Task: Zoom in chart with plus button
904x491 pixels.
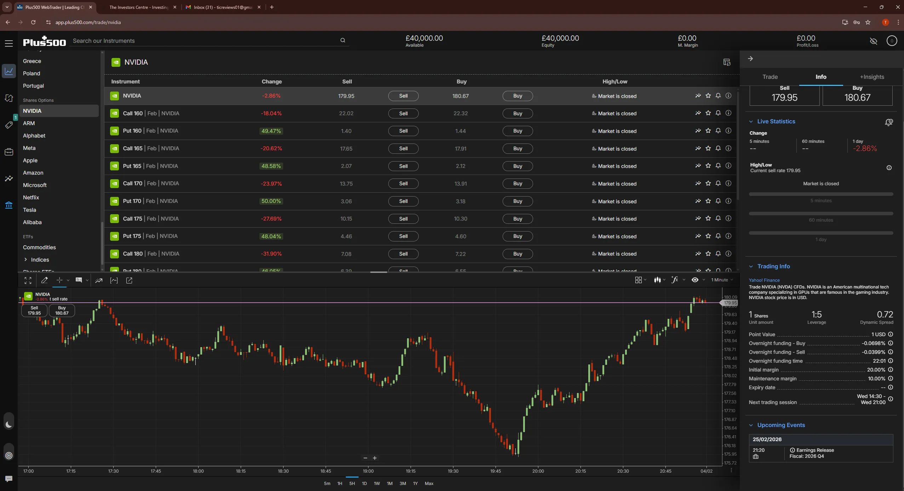Action: (x=374, y=458)
